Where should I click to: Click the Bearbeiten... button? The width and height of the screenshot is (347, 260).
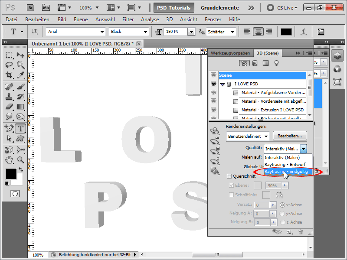(290, 136)
